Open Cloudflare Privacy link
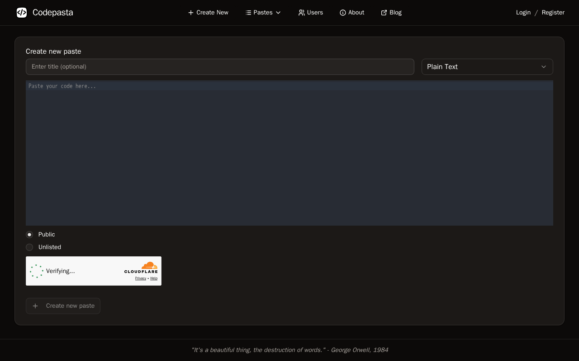This screenshot has width=579, height=361. tap(141, 278)
